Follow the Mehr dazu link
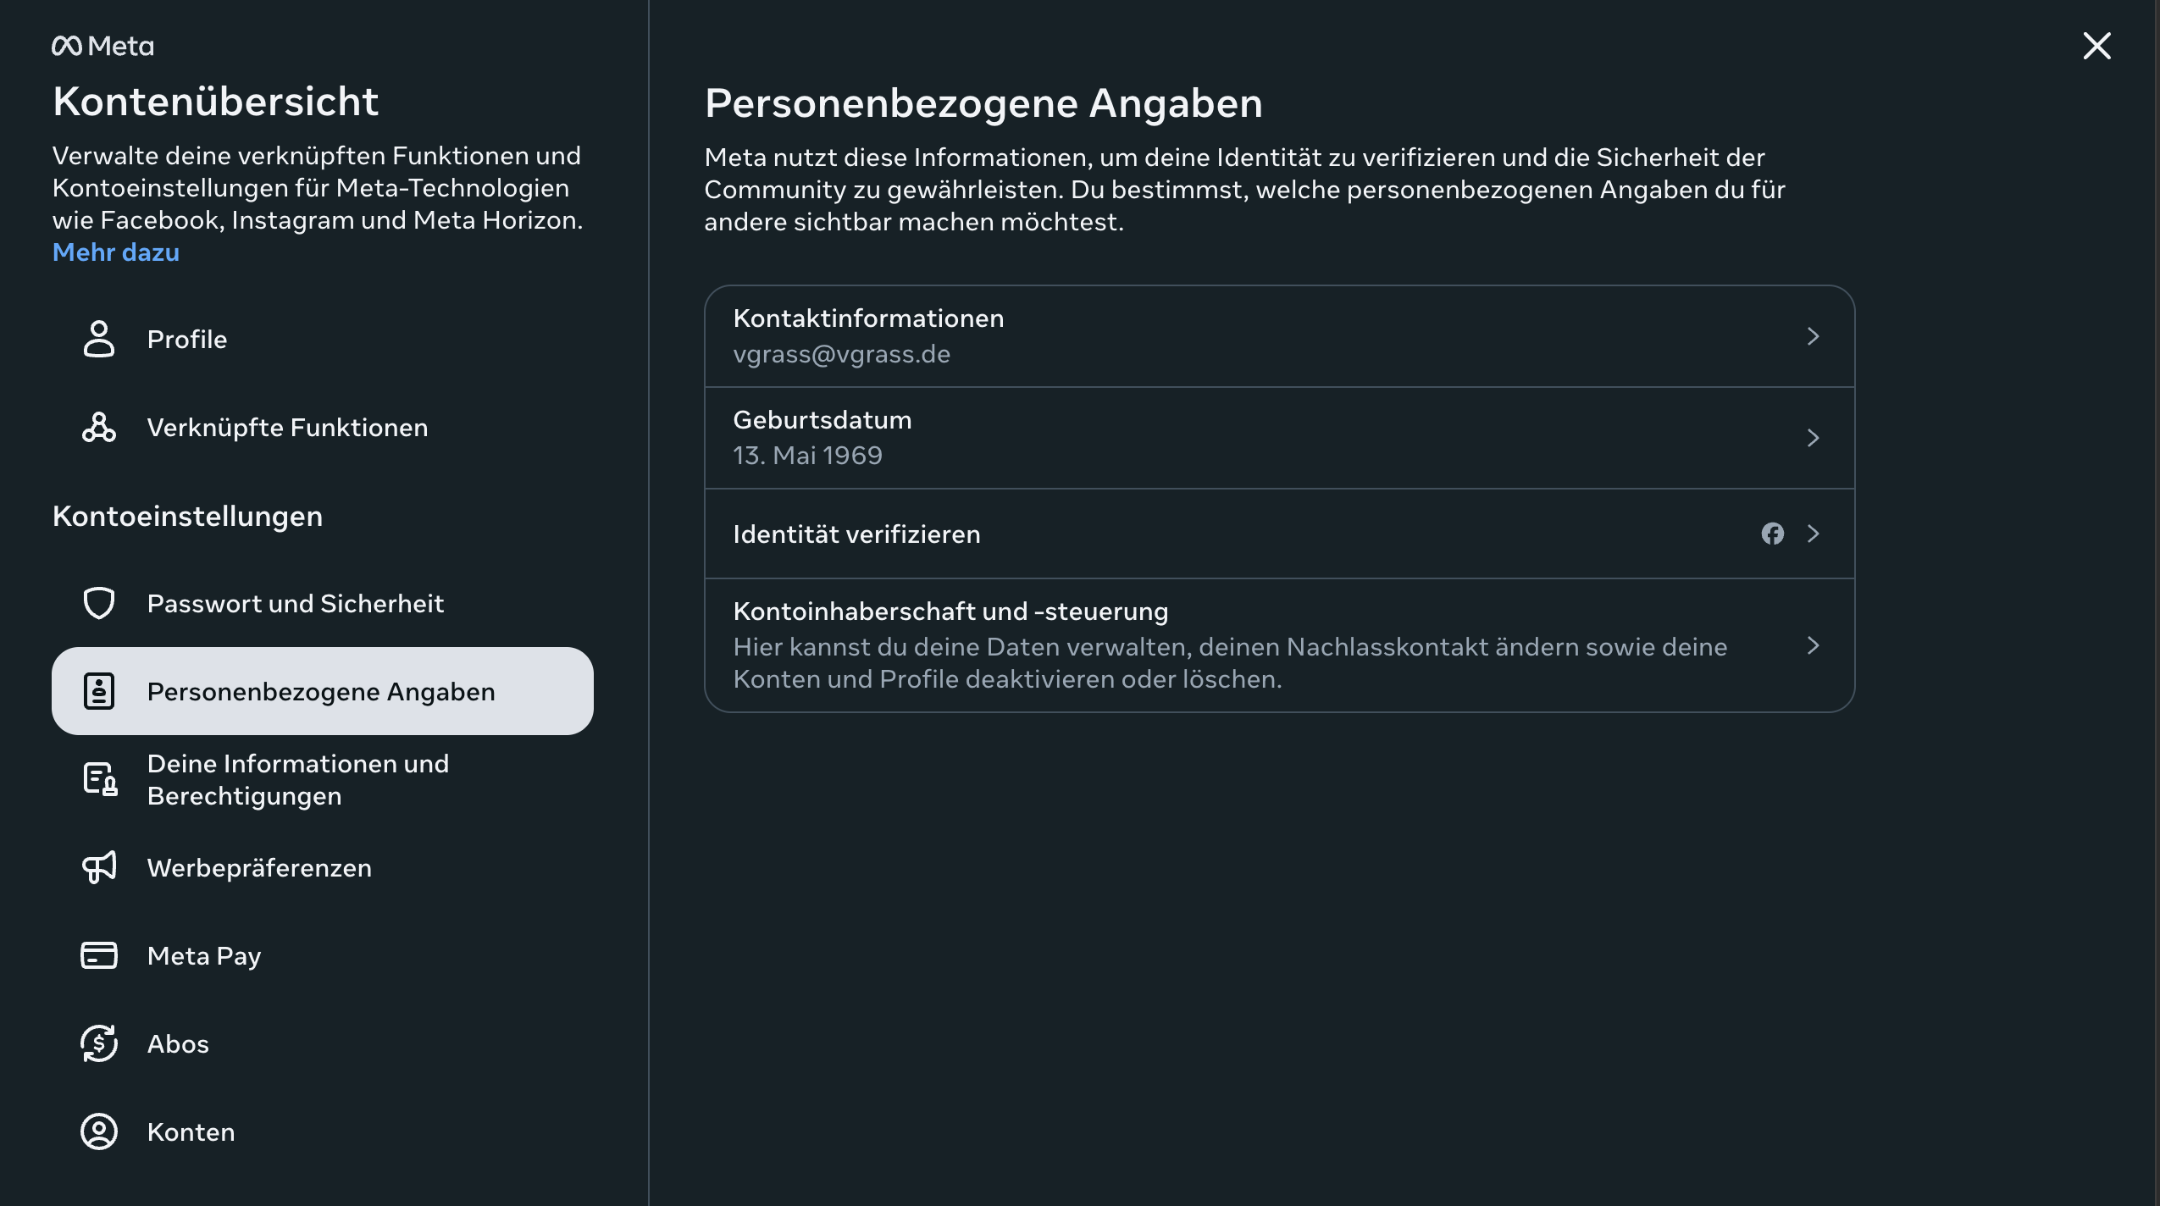 tap(116, 252)
